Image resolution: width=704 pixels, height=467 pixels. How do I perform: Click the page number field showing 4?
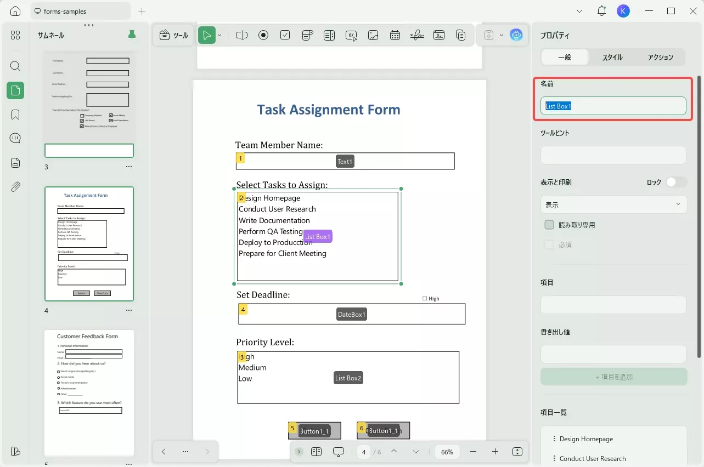pos(364,452)
